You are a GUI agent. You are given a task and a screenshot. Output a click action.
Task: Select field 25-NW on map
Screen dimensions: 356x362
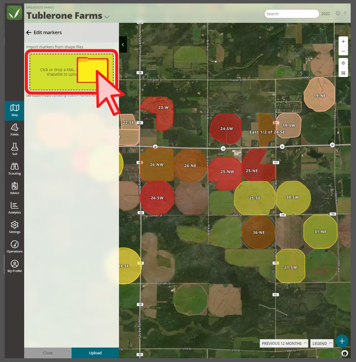(227, 172)
